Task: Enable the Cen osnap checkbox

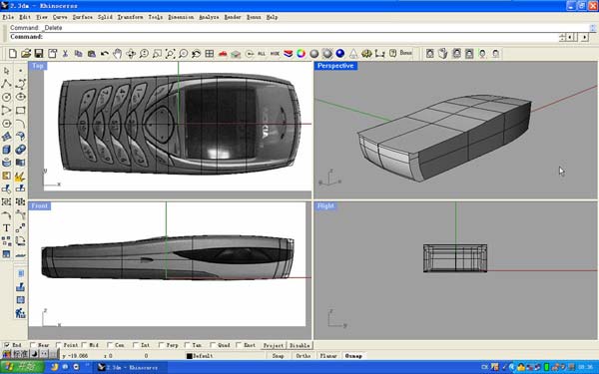Action: 110,345
